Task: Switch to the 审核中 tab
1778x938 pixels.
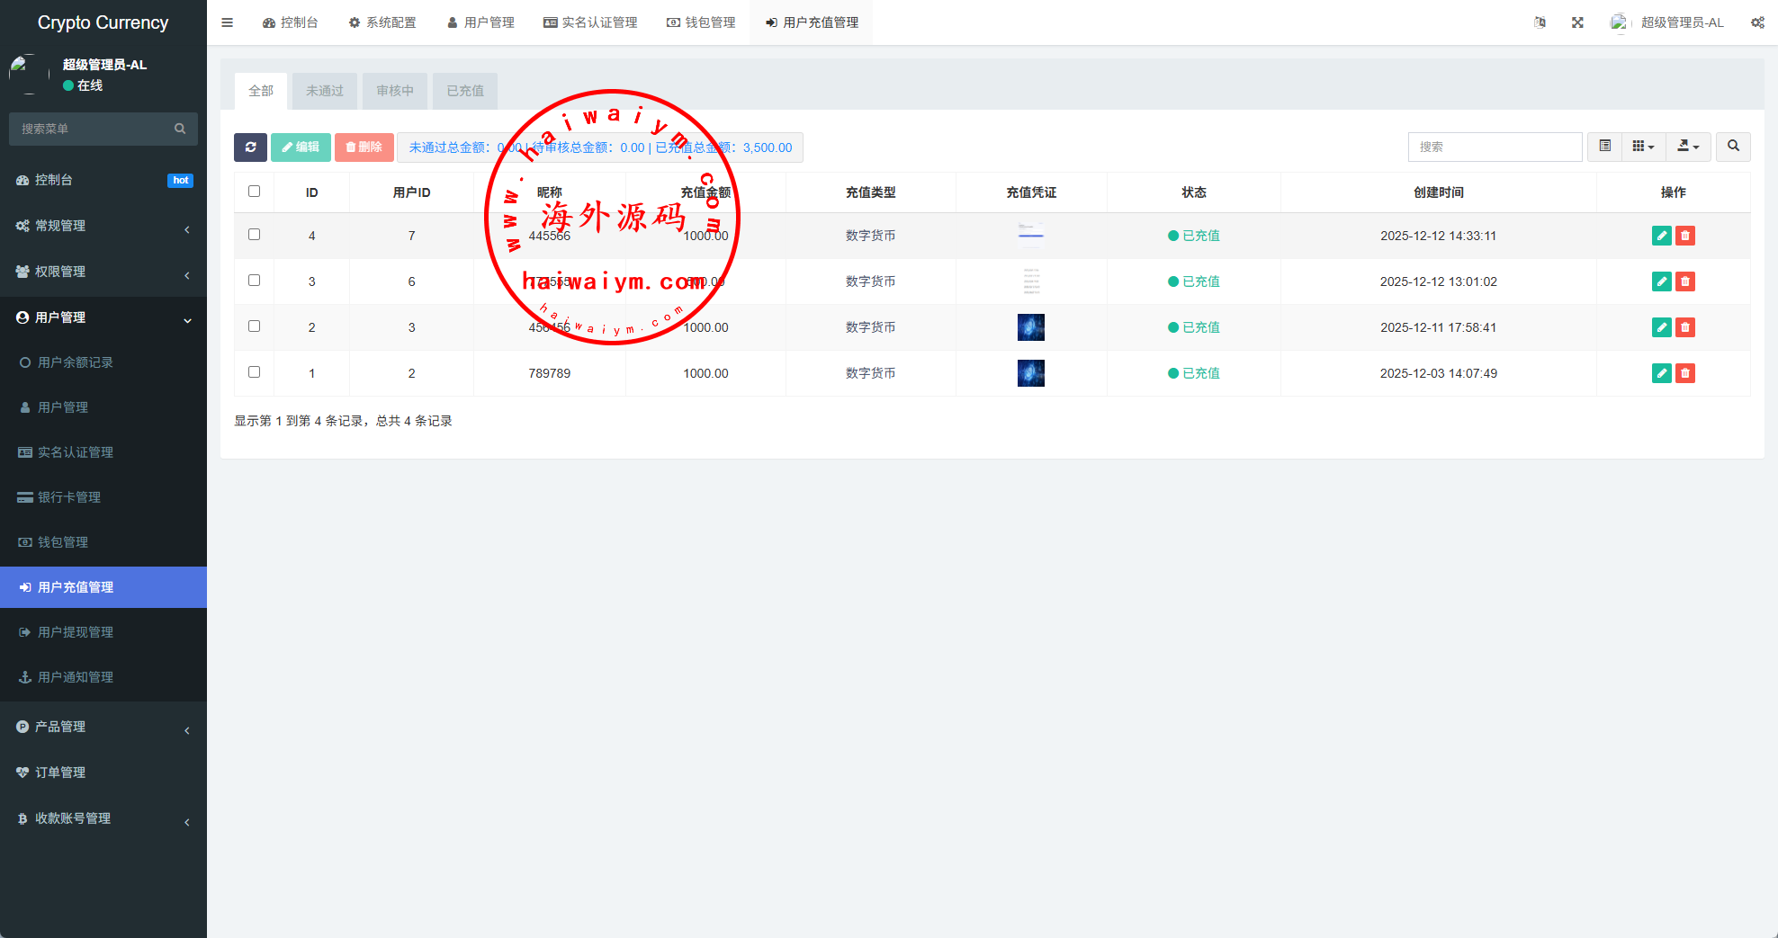Action: click(x=395, y=91)
